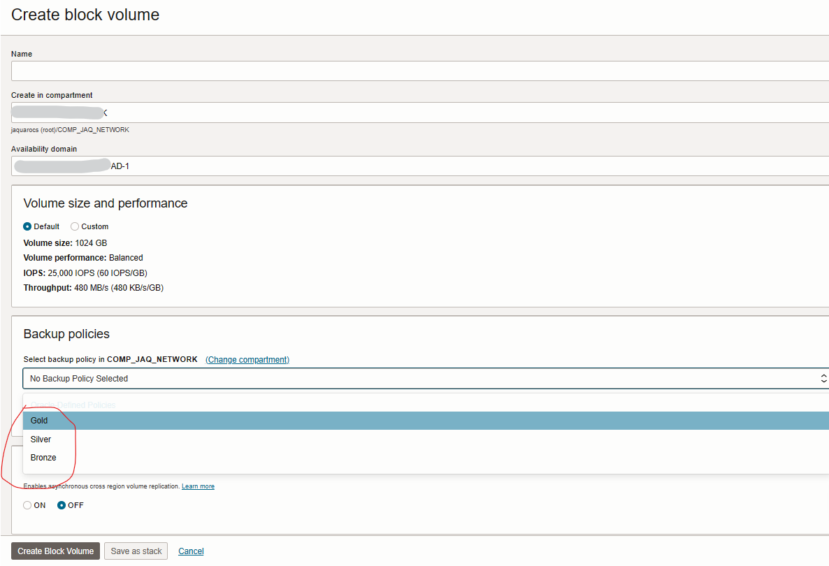The height and width of the screenshot is (566, 829).
Task: Select the Custom volume size radio button
Action: click(x=75, y=226)
